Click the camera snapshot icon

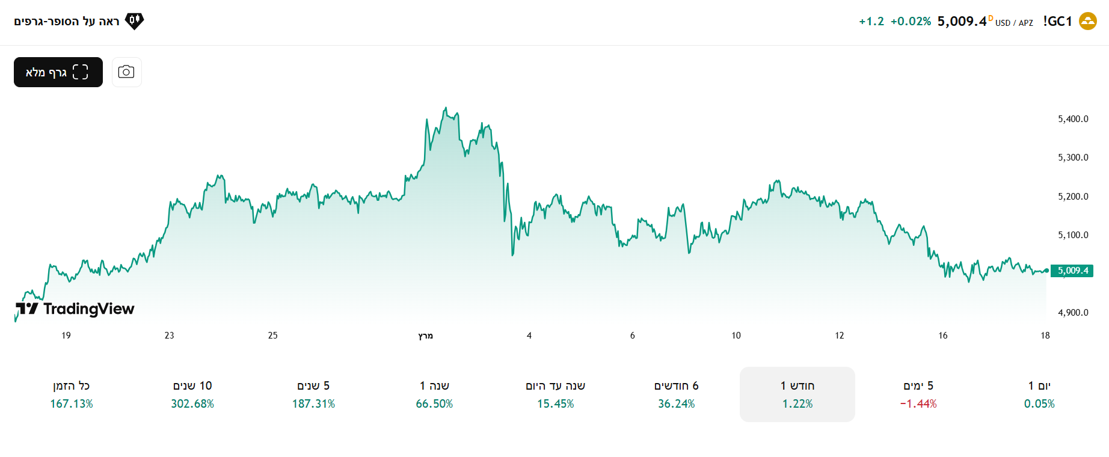(126, 72)
